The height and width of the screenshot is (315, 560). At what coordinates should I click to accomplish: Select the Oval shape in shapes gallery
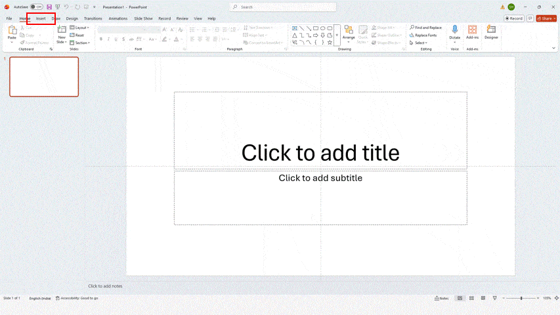pyautogui.click(x=323, y=28)
